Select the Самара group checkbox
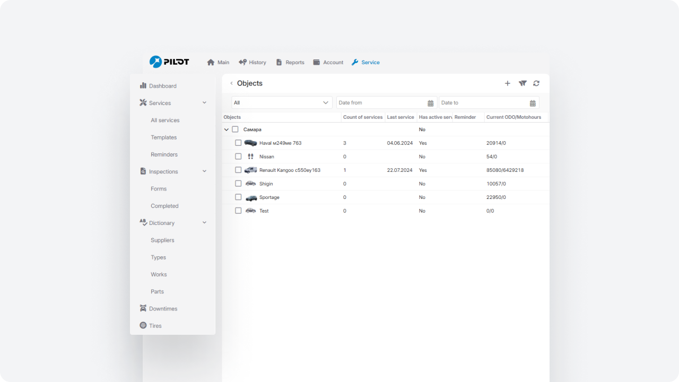 (235, 129)
